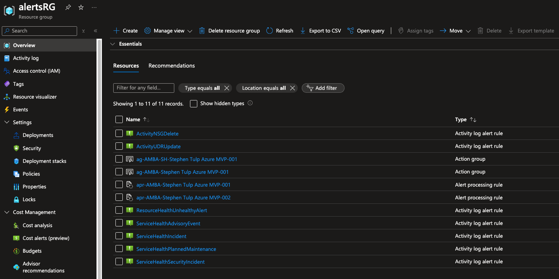Click the Cost analysis icon
559x279 pixels.
coord(16,225)
